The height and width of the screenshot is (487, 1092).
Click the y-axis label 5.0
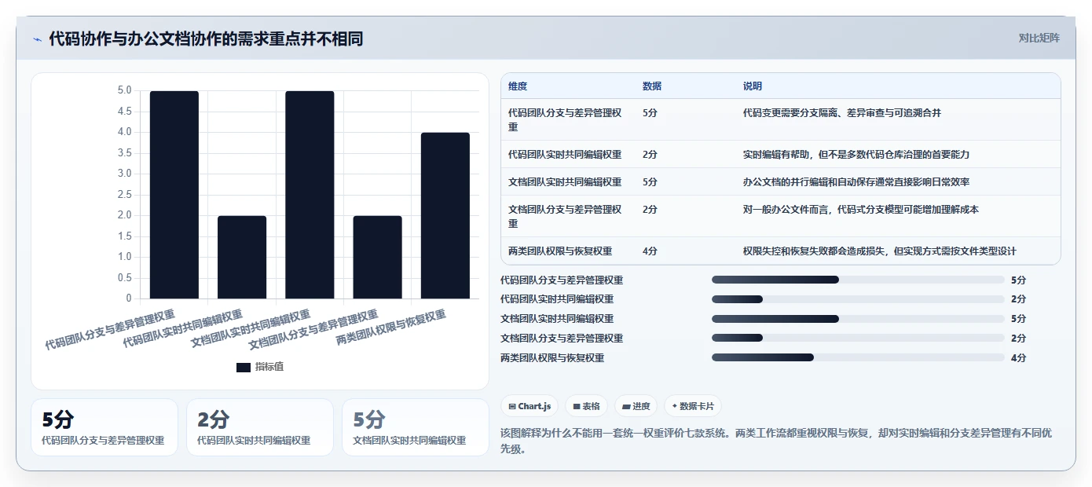click(124, 90)
